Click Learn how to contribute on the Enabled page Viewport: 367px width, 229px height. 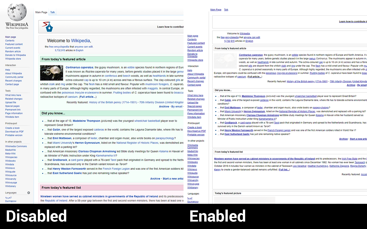tap(353, 21)
